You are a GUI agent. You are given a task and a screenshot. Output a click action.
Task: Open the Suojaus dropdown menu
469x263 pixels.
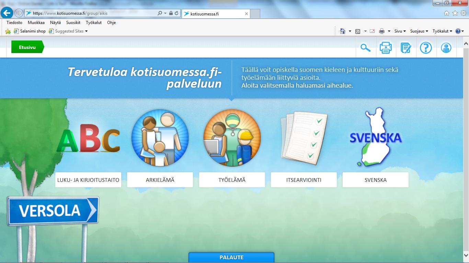419,31
